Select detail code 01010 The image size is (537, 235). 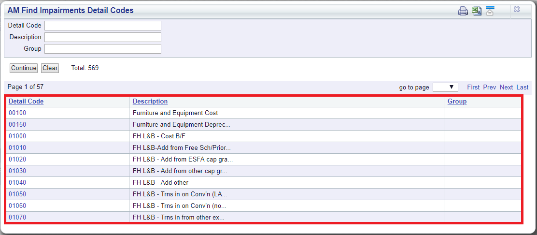pyautogui.click(x=17, y=148)
